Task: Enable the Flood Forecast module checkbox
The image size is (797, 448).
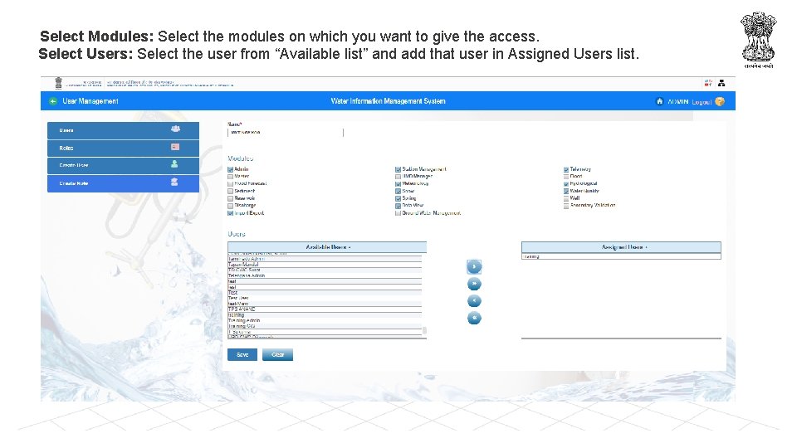Action: coord(230,184)
